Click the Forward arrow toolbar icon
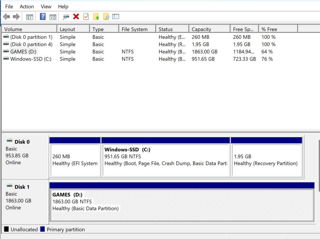This screenshot has width=320, height=239. (x=16, y=17)
